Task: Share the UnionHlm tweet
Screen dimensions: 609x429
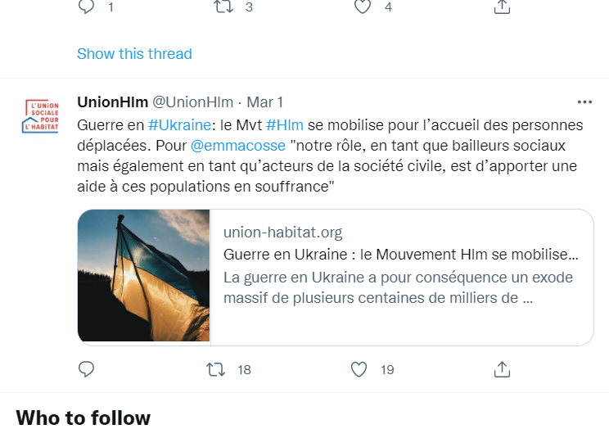Action: pyautogui.click(x=503, y=369)
